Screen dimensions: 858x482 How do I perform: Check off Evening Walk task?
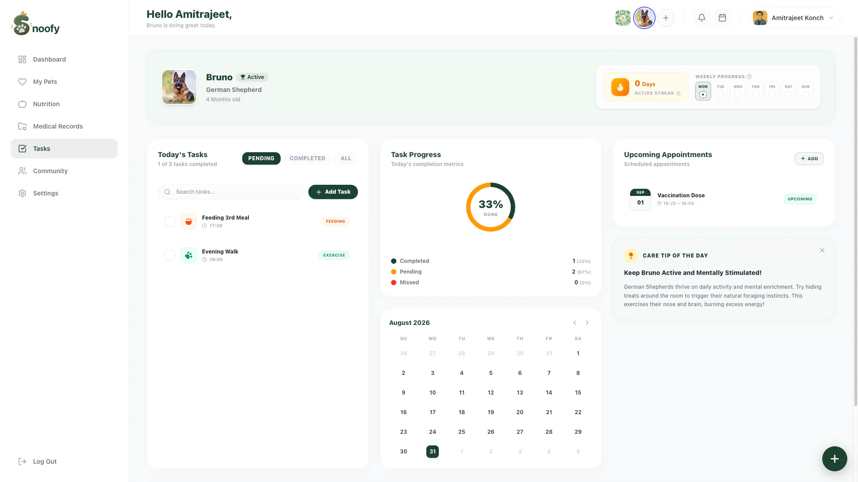[170, 255]
